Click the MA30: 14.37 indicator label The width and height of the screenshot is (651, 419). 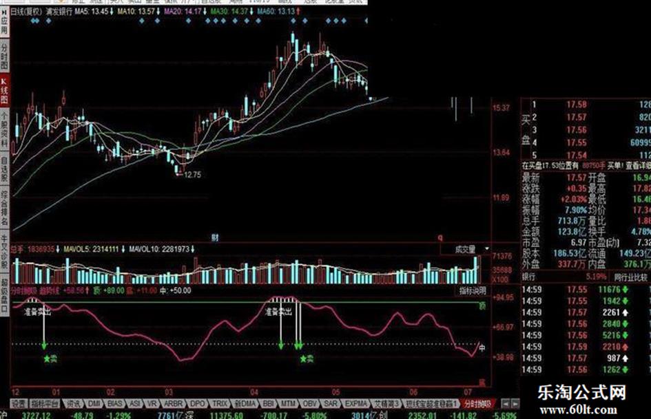229,12
